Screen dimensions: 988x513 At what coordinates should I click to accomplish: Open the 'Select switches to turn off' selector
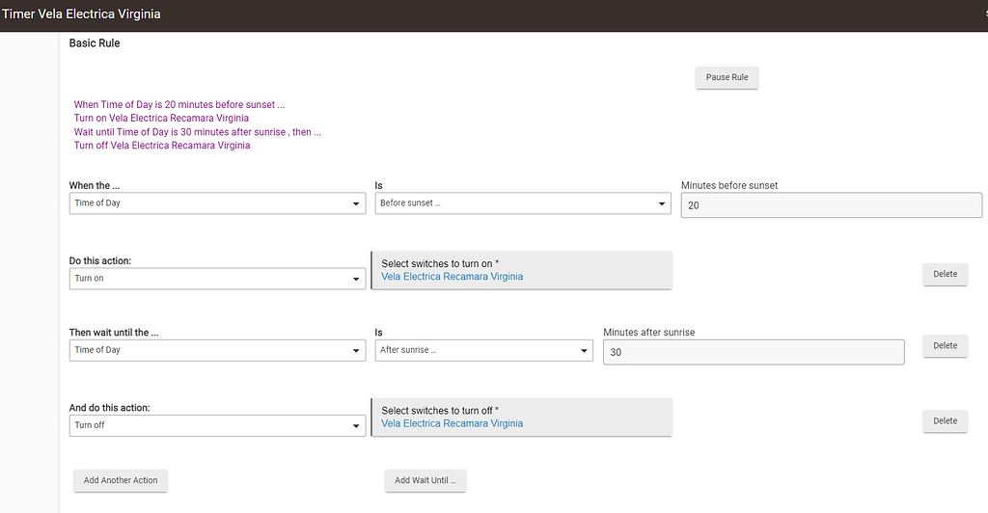[x=522, y=418]
